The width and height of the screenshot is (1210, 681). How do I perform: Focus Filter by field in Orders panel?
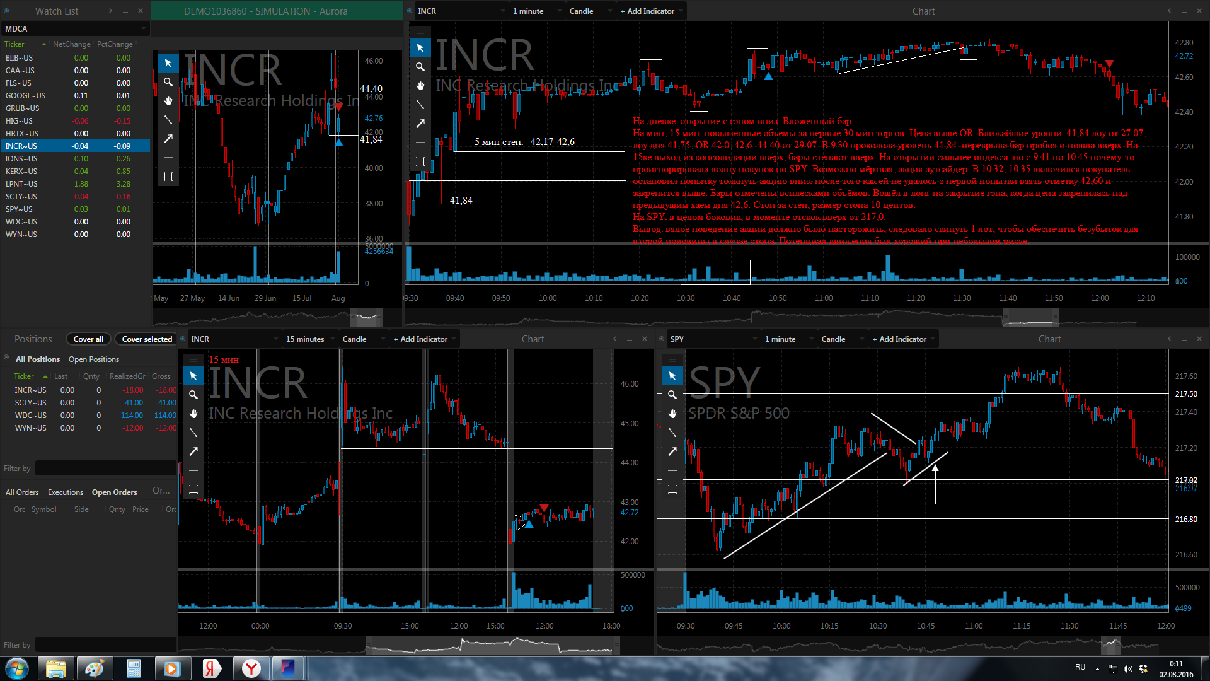coord(106,644)
